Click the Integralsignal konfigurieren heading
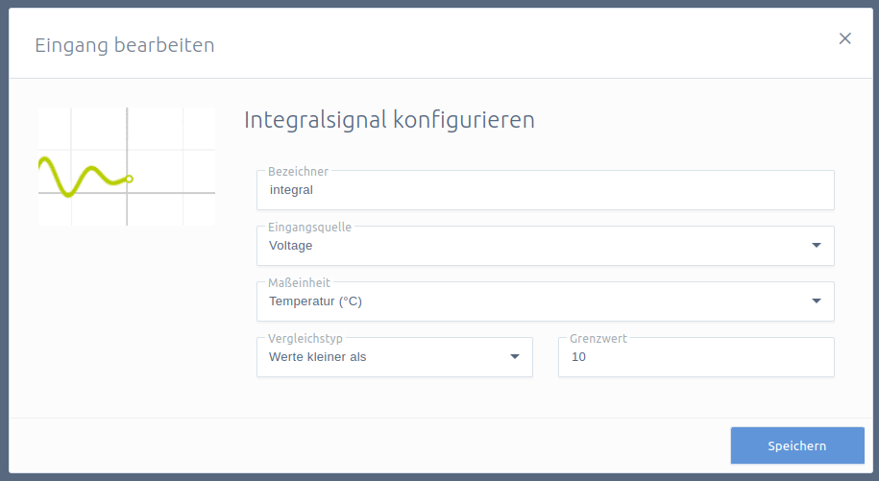Image resolution: width=879 pixels, height=481 pixels. coord(389,120)
